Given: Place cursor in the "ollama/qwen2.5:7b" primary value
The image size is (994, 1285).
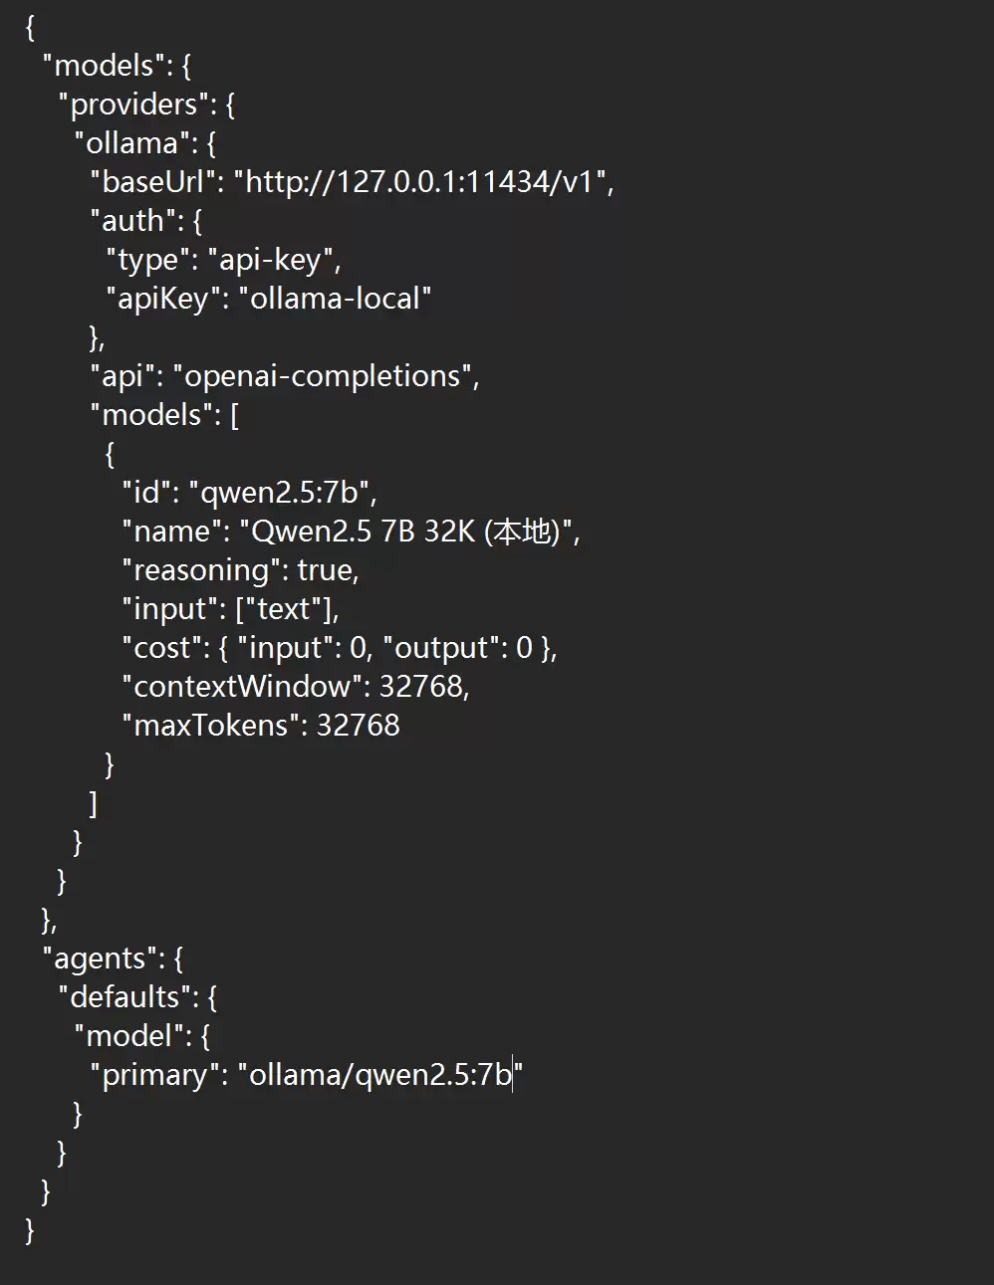Looking at the screenshot, I should click(x=378, y=1075).
